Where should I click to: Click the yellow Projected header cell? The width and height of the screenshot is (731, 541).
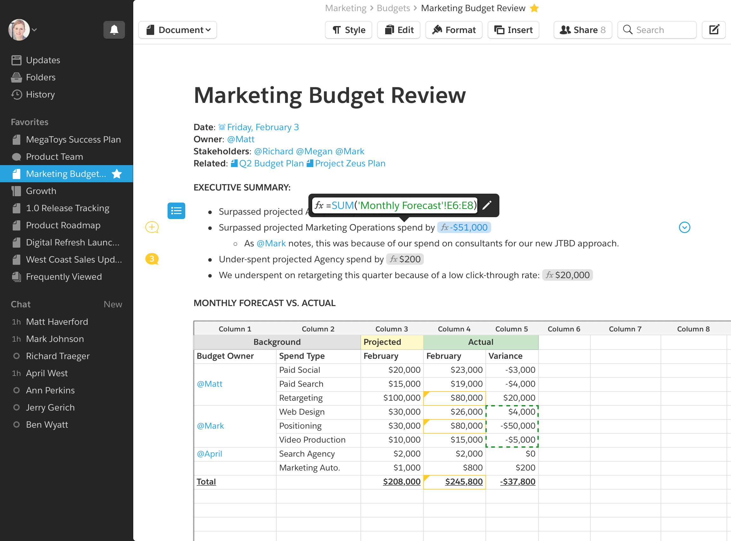coord(392,342)
